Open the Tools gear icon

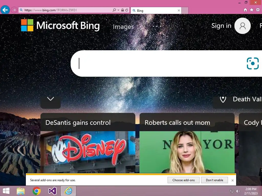(x=258, y=10)
